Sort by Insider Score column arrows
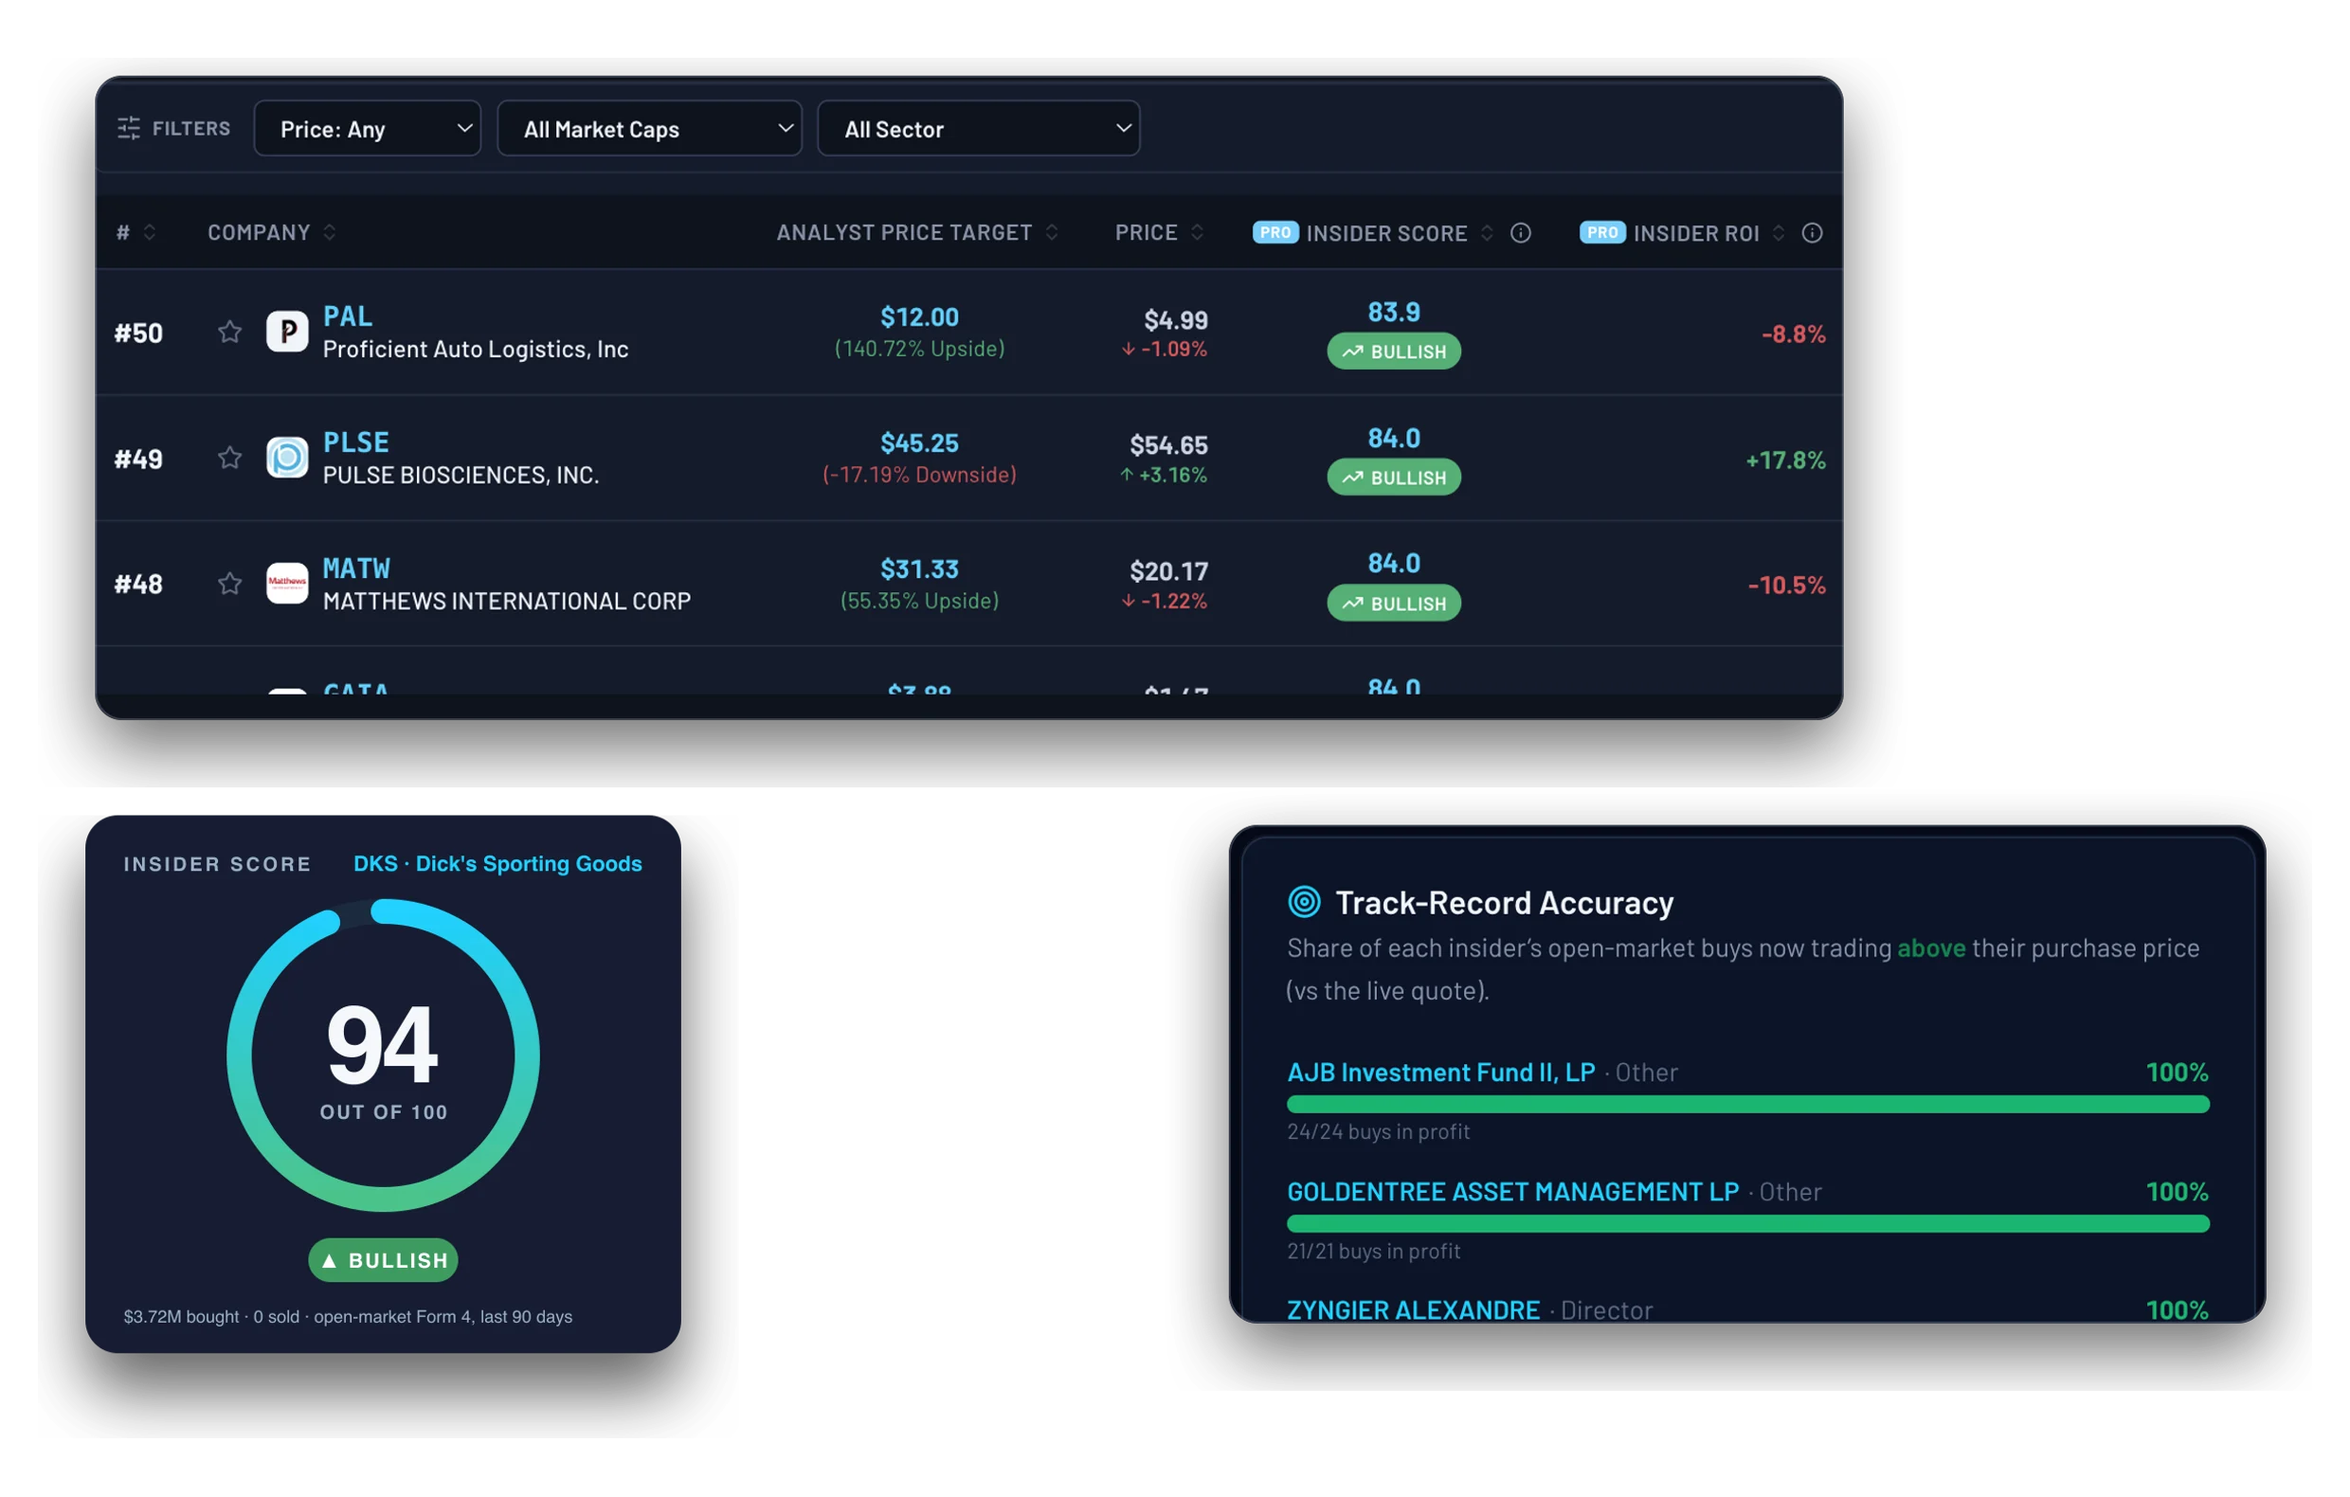The image size is (2350, 1497). 1488,233
